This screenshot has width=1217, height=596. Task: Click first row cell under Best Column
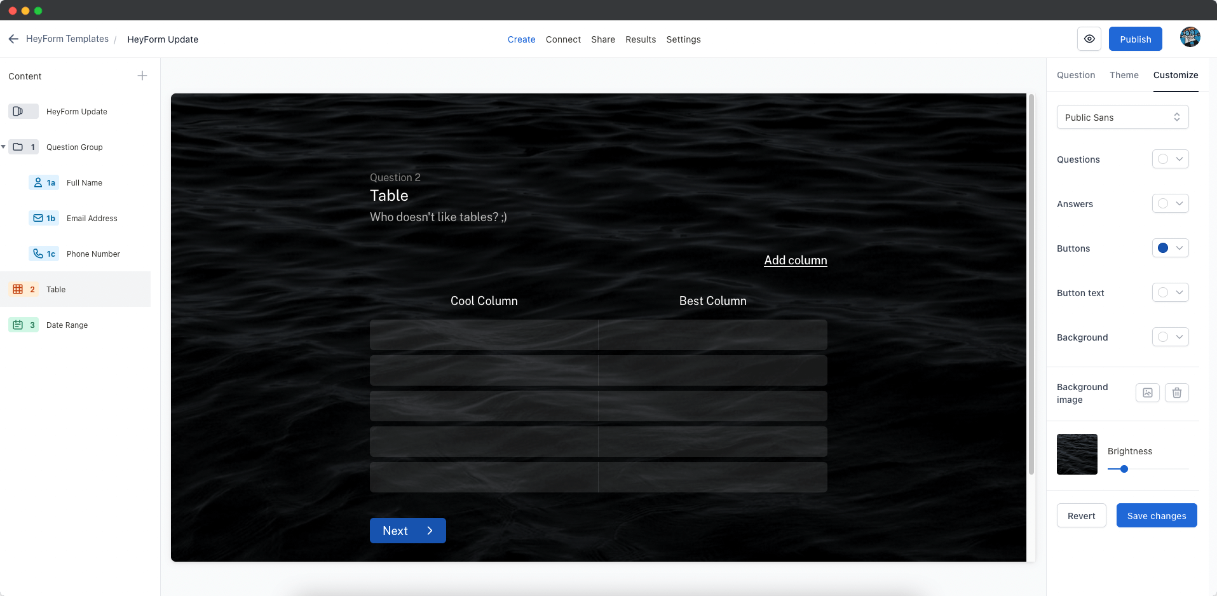(713, 335)
